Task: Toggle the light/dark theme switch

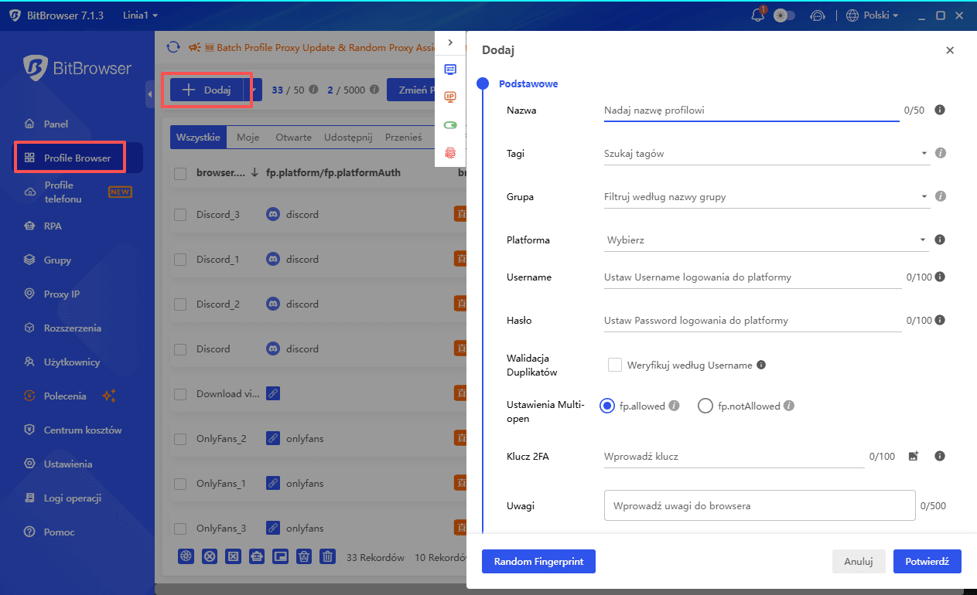Action: [784, 15]
